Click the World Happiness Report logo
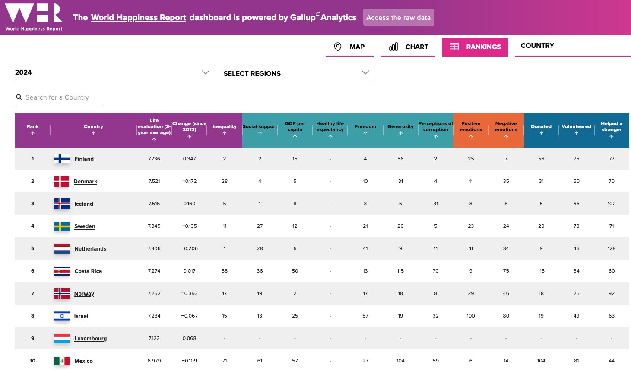Screen dimensions: 631x371 pyautogui.click(x=34, y=17)
